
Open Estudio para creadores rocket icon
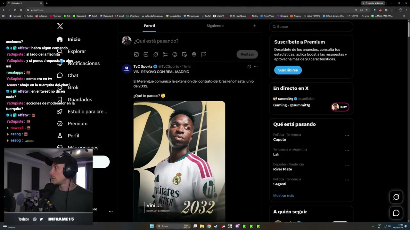[60, 111]
